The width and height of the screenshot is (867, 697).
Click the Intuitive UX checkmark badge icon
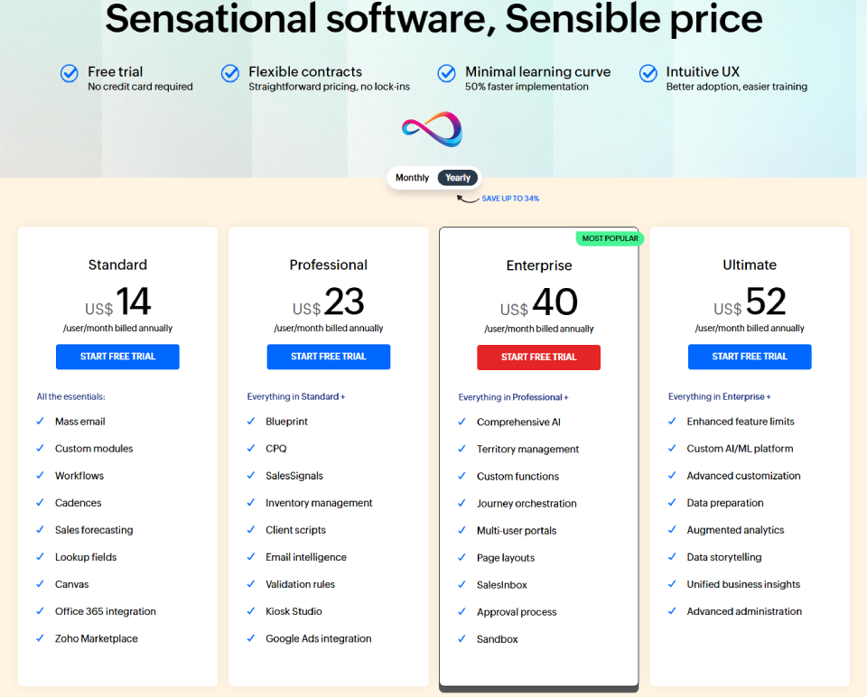[x=648, y=74]
